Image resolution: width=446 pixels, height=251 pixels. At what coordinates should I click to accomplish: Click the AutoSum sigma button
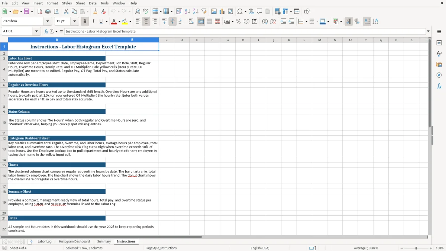pos(52,31)
